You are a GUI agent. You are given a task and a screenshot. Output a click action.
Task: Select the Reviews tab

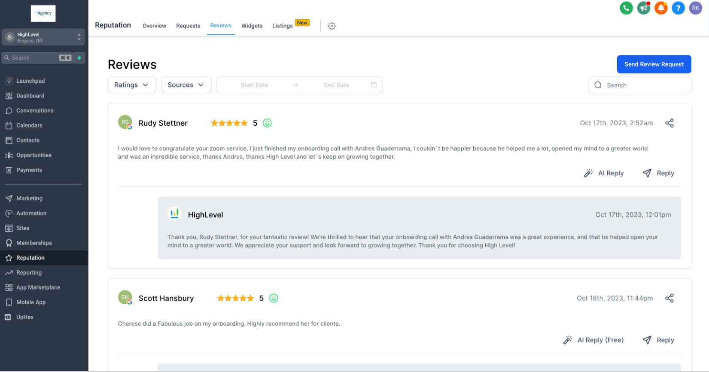(x=221, y=26)
